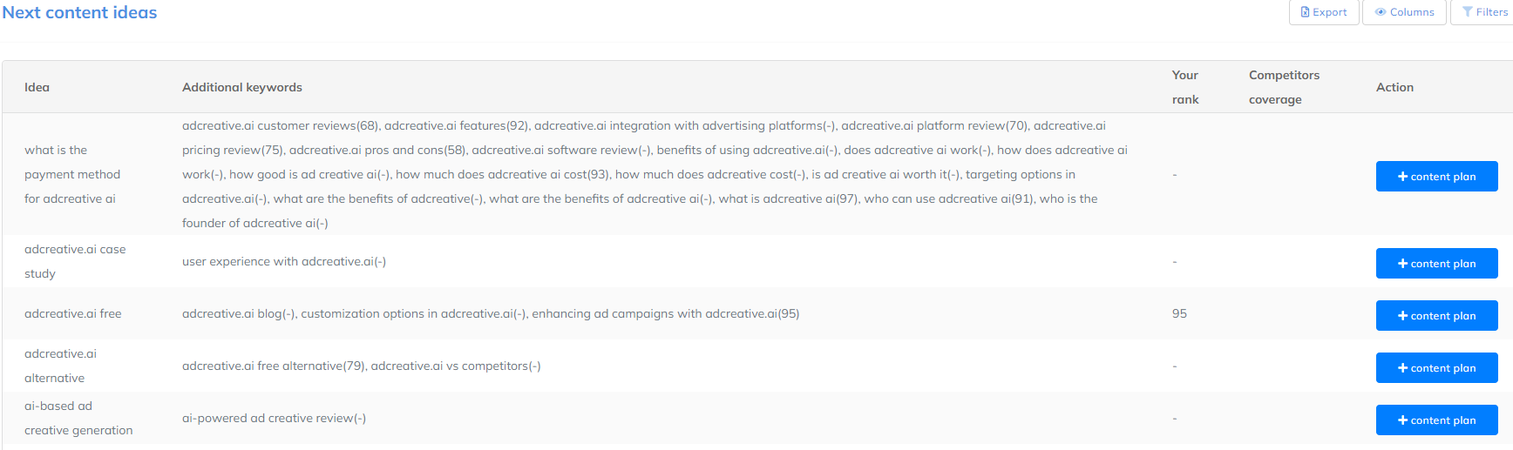Screen dimensions: 1513x450
Task: Sort by Competitors coverage column header
Action: pos(1284,87)
